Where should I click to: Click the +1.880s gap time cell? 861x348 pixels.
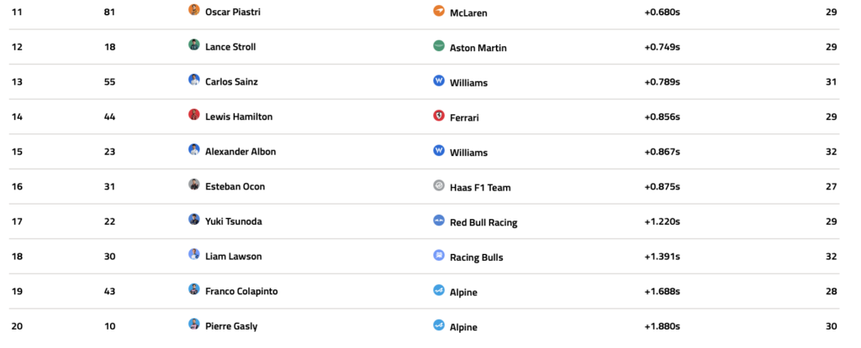point(662,326)
